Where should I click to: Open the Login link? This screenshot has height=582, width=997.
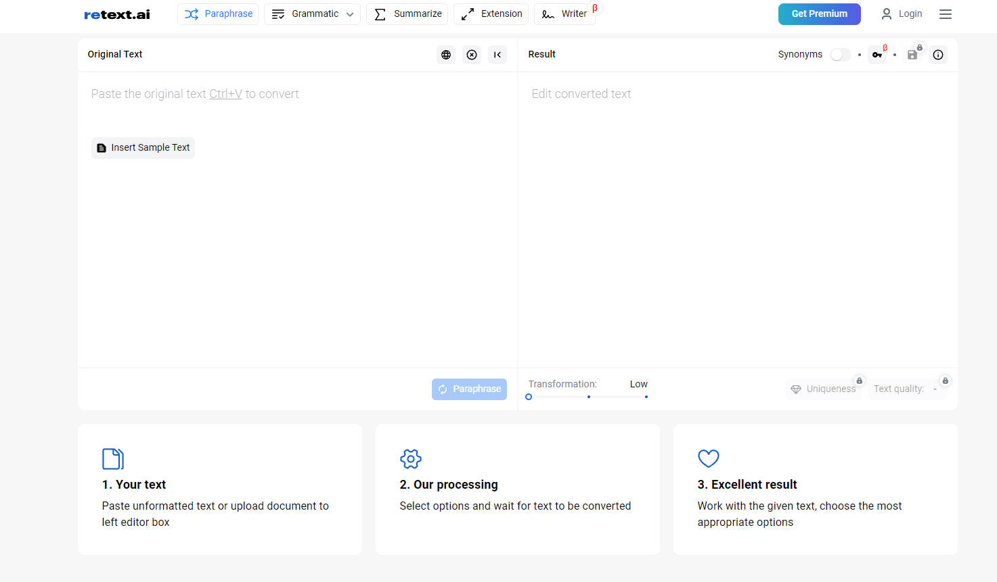pyautogui.click(x=902, y=14)
